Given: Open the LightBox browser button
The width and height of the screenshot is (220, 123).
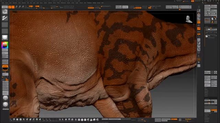Looking at the screenshot, I should (5, 7).
